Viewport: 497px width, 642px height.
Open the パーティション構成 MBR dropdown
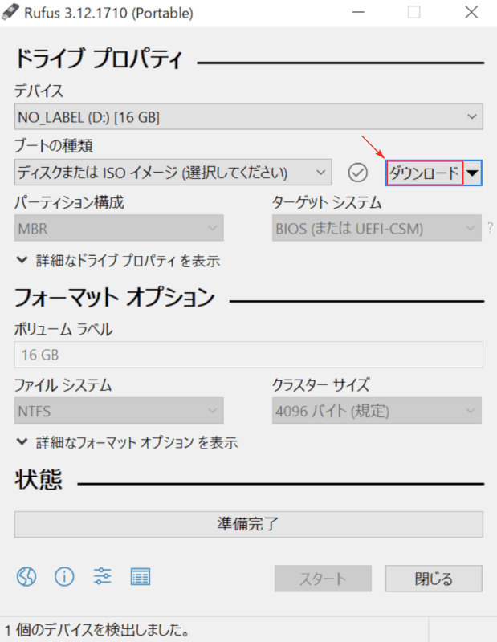tap(119, 228)
